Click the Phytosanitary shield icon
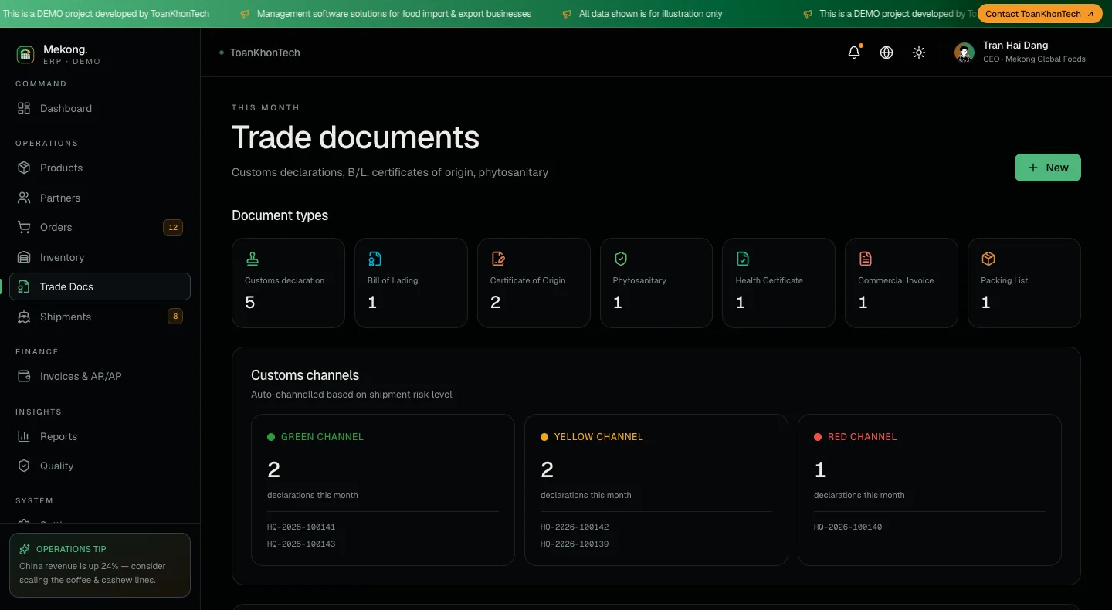Screen dimensions: 1112x610 tap(620, 259)
